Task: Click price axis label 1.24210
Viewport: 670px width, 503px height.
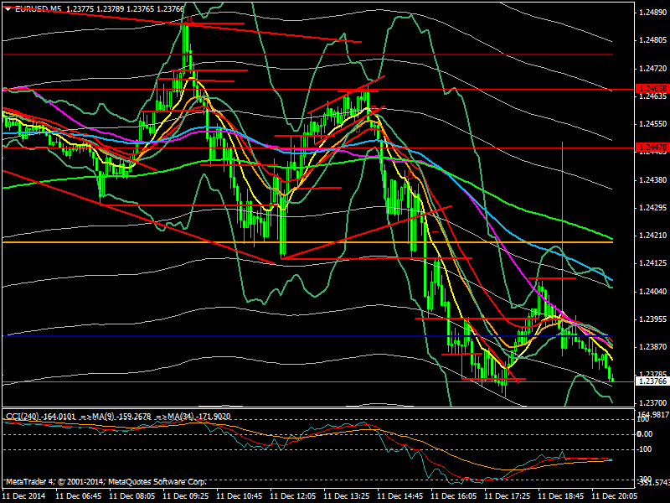Action: [x=652, y=236]
